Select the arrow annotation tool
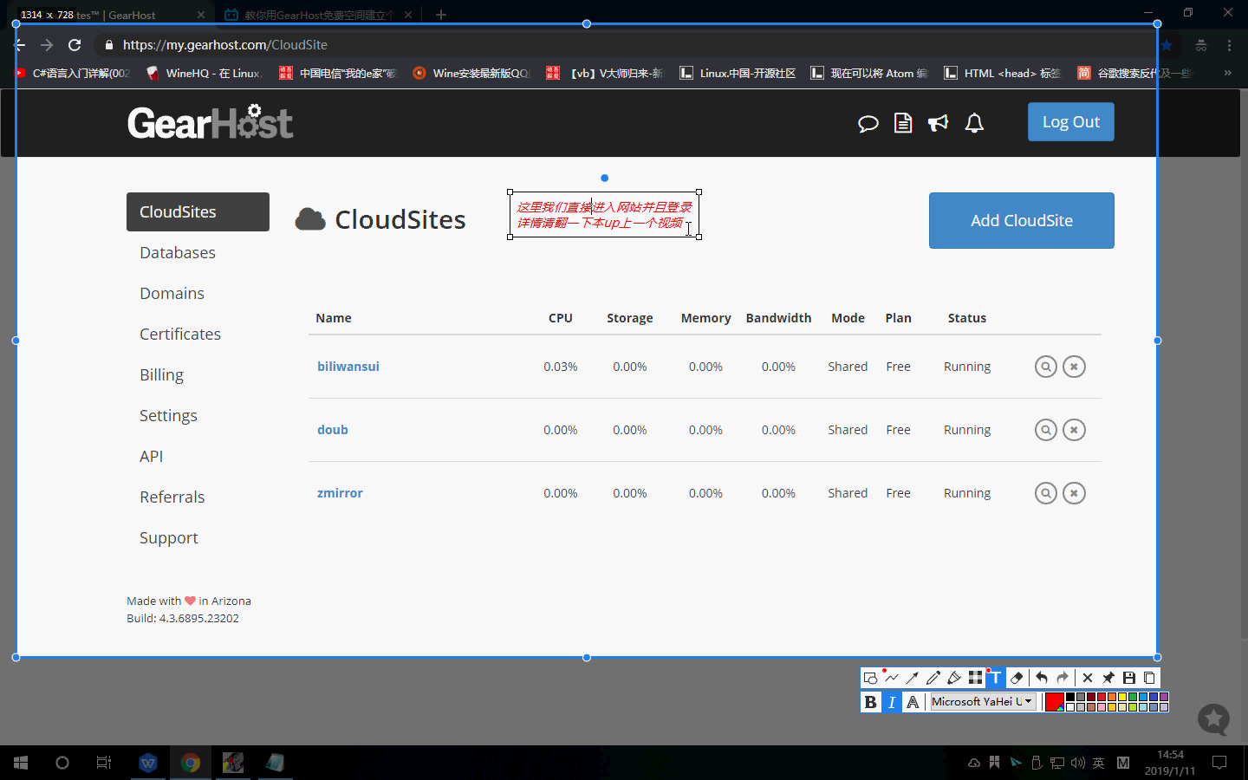This screenshot has height=780, width=1248. [913, 678]
